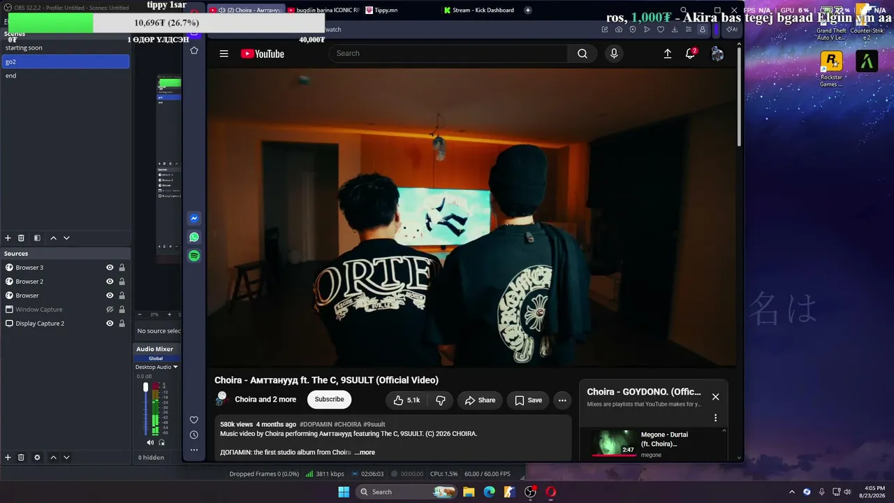The image size is (894, 503).
Task: Open the mix playlist three-dot menu
Action: tap(715, 418)
